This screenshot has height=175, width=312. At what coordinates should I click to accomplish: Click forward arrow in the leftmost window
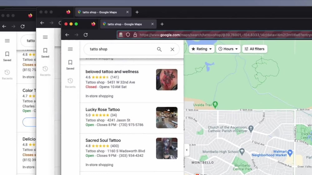[x=13, y=26]
